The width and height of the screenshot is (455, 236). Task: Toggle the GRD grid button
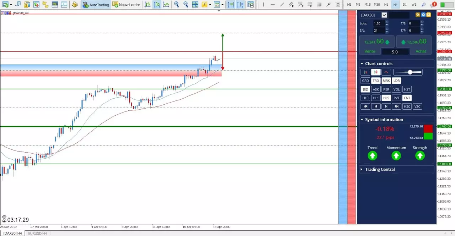(365, 81)
